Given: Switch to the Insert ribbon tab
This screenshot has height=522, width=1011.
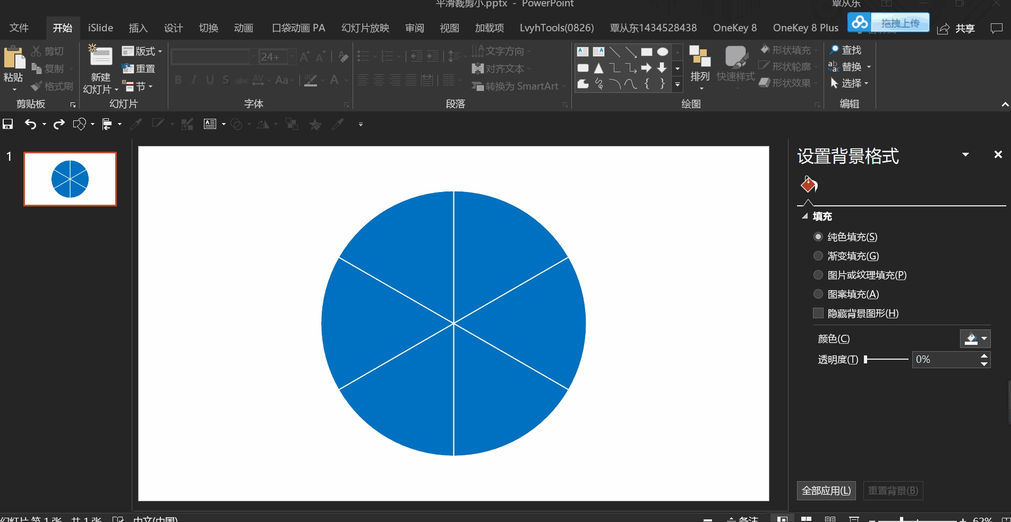Looking at the screenshot, I should pos(138,28).
